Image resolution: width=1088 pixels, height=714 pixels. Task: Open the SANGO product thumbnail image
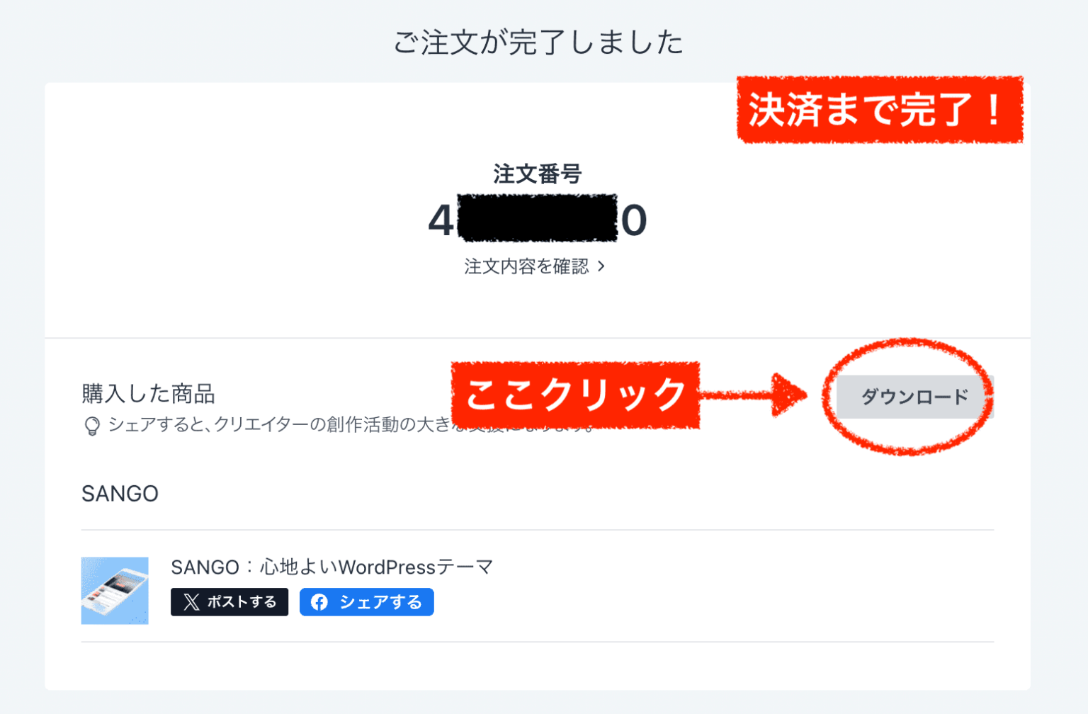[x=115, y=591]
